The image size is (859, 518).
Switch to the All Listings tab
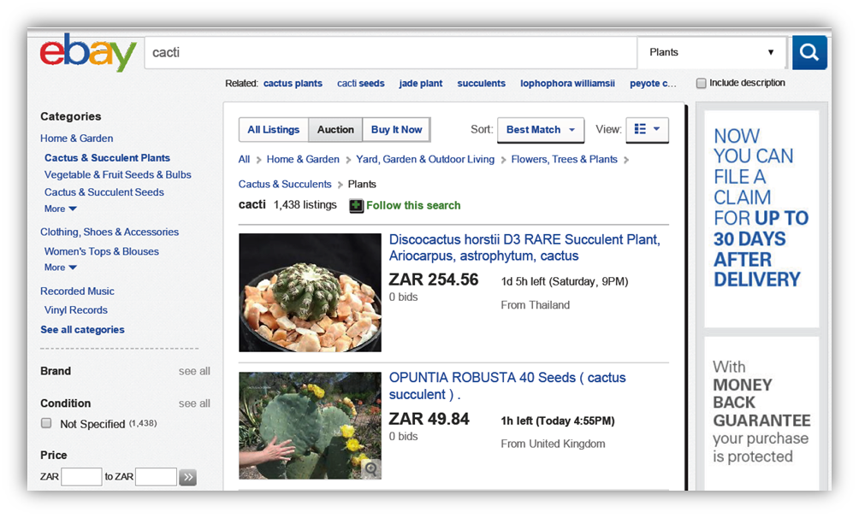pos(274,130)
